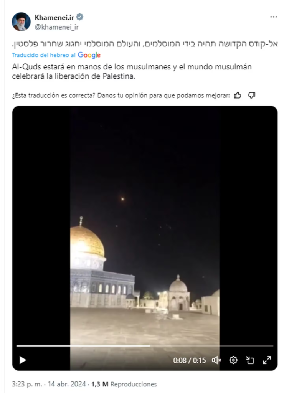Expand video to fullscreen
Image resolution: width=284 pixels, height=393 pixels.
click(x=267, y=360)
